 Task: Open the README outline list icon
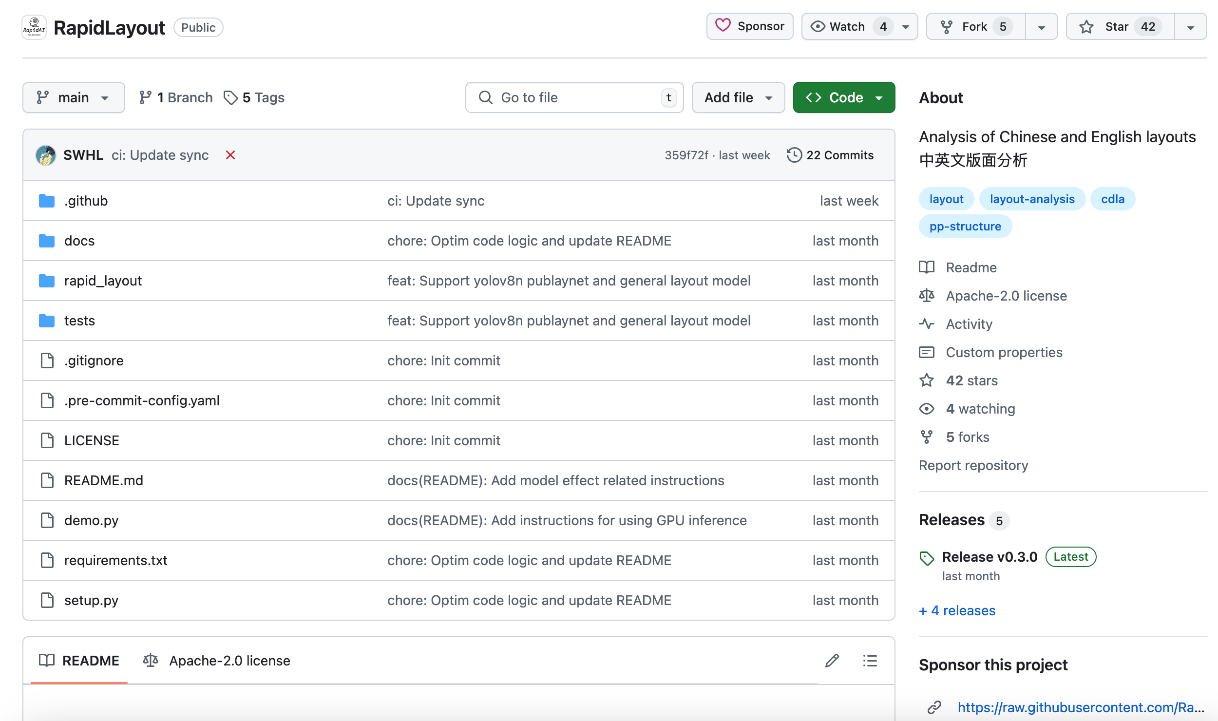pyautogui.click(x=870, y=661)
